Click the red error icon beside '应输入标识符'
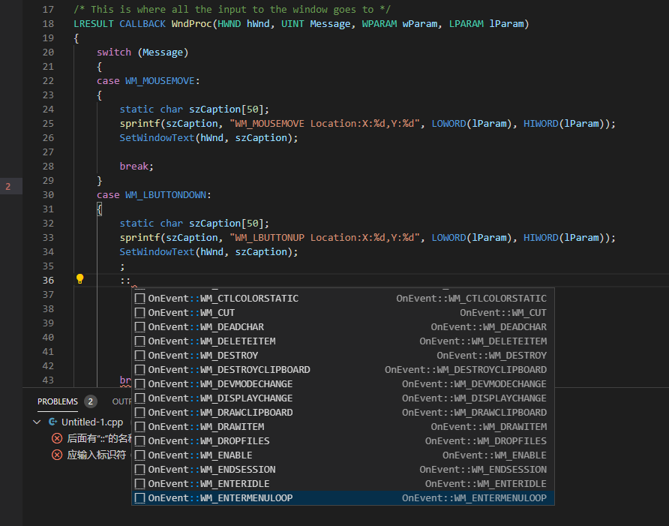The width and height of the screenshot is (669, 526). pyautogui.click(x=57, y=455)
